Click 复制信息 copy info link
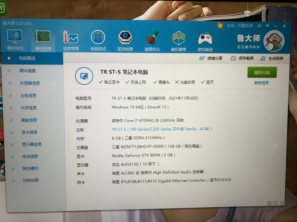Image resolution: width=297 pixels, height=222 pixels. (262, 83)
